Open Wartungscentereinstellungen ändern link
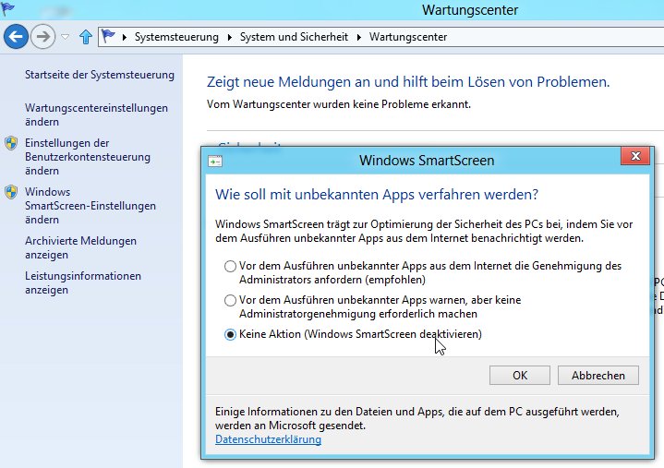 [x=96, y=114]
